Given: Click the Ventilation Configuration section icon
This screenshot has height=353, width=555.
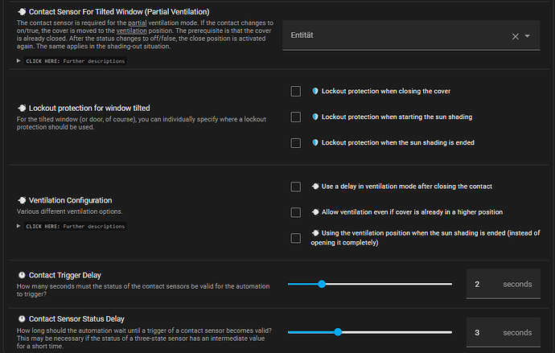Looking at the screenshot, I should [x=22, y=200].
